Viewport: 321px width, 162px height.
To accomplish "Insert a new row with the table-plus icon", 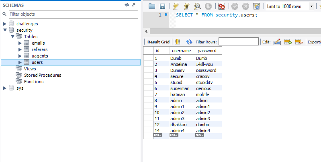I will (288, 42).
